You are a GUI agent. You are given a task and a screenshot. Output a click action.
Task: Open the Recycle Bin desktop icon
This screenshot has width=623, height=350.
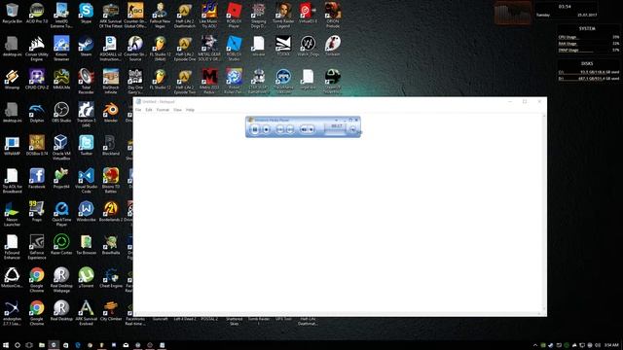coord(12,13)
